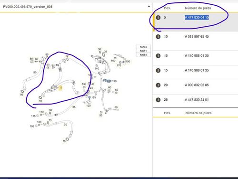Click hose callout 80 in the diagram
Viewport: 238px width, 179px height.
[x=35, y=73]
